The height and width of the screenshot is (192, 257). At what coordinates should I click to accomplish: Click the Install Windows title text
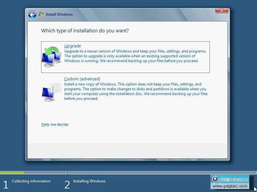pos(59,14)
